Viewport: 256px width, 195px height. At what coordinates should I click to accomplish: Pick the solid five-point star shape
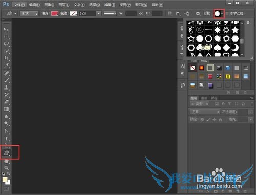(235, 30)
